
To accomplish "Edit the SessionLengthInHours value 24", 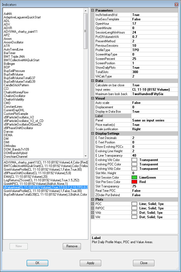I will click(x=155, y=32).
